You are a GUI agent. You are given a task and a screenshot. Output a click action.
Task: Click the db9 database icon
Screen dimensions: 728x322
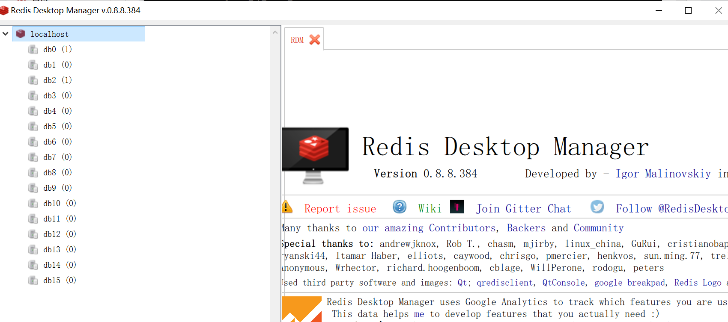point(33,188)
